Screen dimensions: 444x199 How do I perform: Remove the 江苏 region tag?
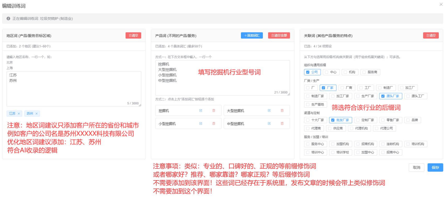click(19, 114)
